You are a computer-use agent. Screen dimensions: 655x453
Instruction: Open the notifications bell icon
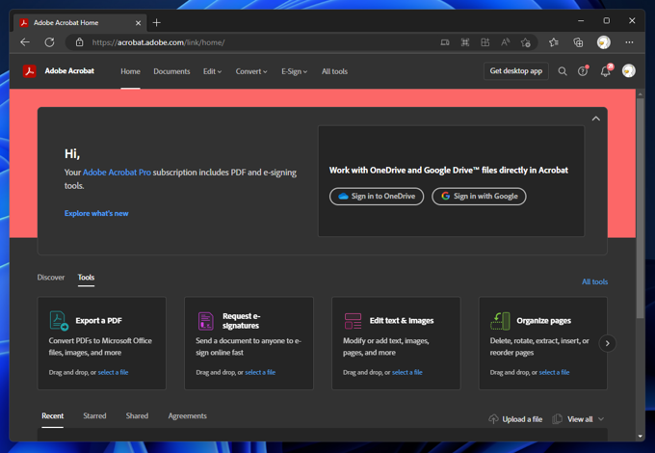[605, 71]
